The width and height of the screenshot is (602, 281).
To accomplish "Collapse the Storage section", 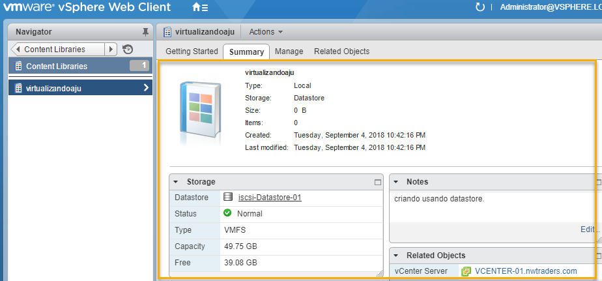I will point(176,182).
